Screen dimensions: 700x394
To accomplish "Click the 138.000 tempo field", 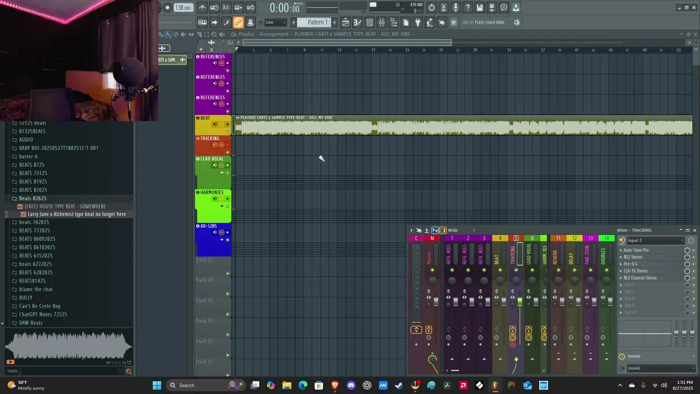I will point(184,8).
